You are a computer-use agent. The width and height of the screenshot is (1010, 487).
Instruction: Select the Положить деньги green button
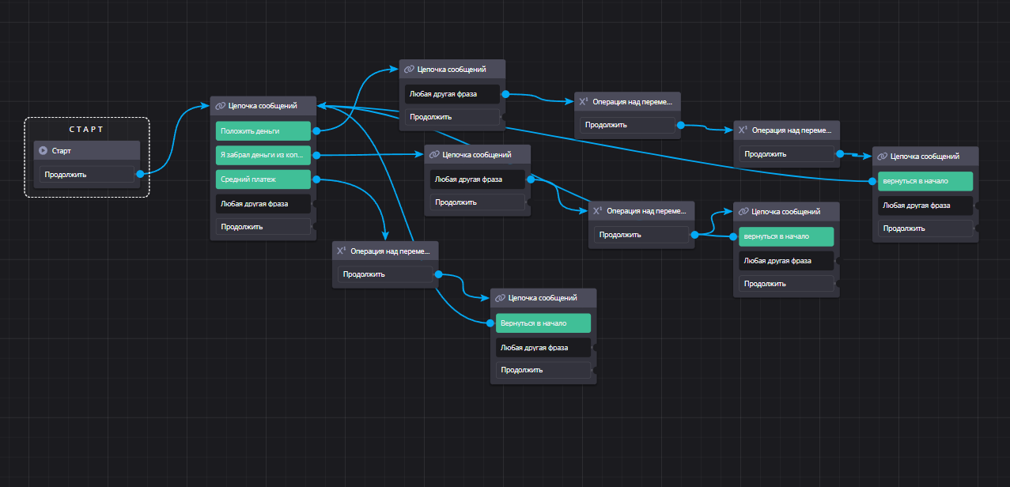(263, 131)
